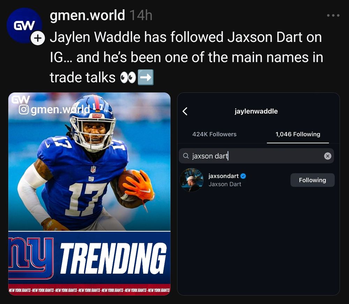Select the 1,046 Following tab
Screen dimensions: 349x304
coord(298,134)
